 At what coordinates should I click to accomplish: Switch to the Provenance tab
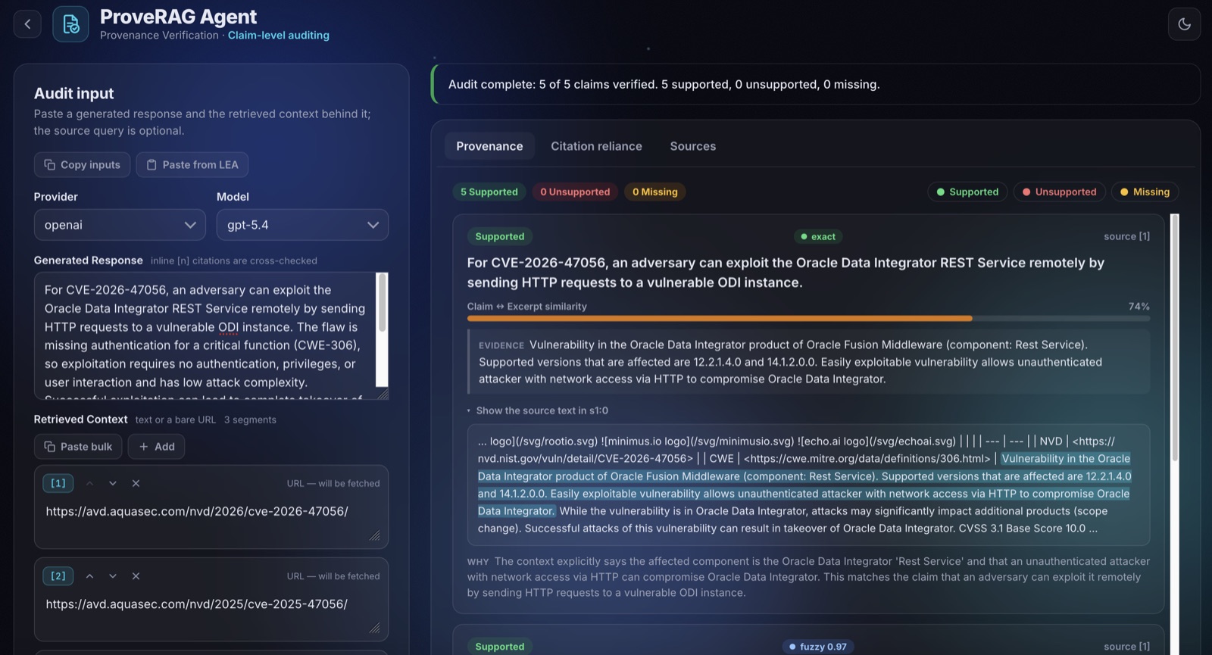click(489, 146)
